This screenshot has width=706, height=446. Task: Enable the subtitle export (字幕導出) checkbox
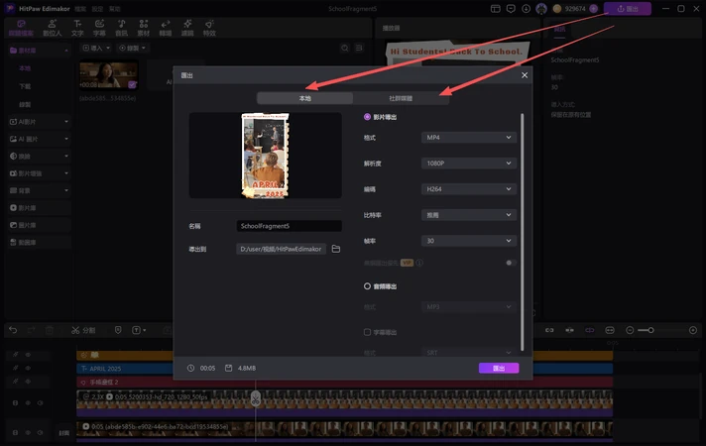click(x=367, y=332)
